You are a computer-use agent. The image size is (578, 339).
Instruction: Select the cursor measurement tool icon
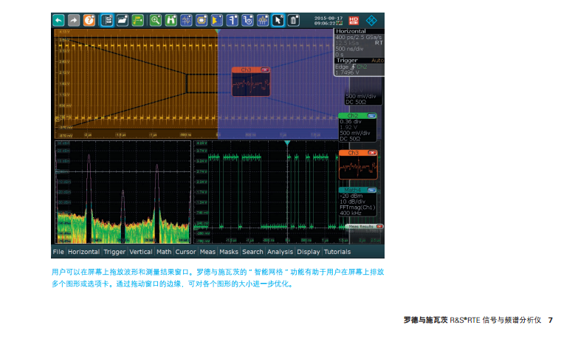[233, 20]
